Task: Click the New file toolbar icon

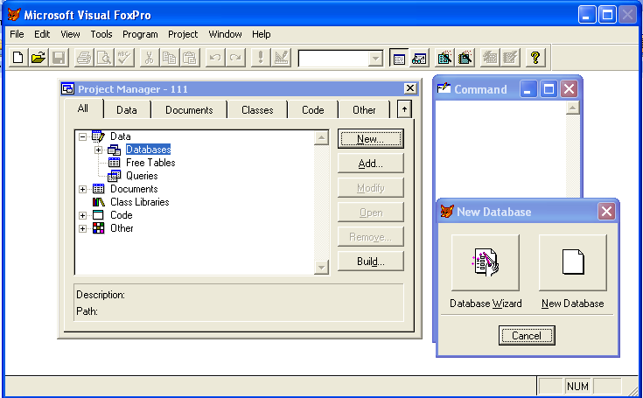Action: click(x=18, y=58)
